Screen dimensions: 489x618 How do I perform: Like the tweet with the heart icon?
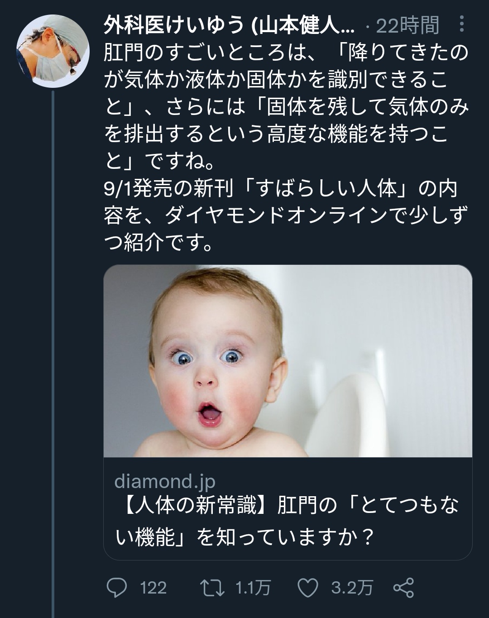pyautogui.click(x=308, y=587)
